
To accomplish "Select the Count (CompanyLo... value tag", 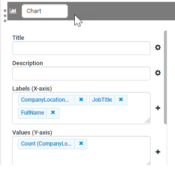I will pyautogui.click(x=46, y=144).
